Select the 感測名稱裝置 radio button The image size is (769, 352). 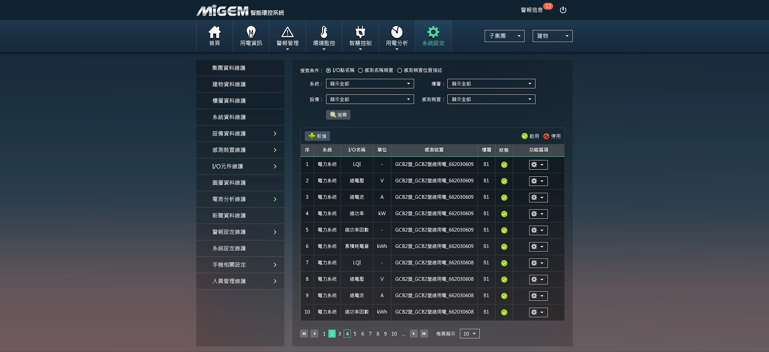click(x=360, y=70)
